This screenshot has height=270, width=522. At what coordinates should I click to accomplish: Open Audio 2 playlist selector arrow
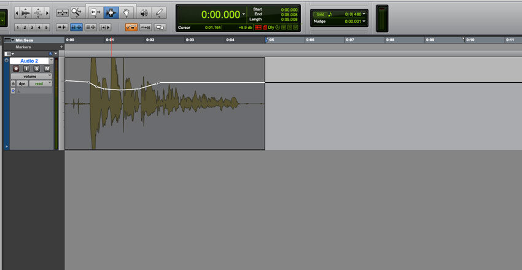[x=51, y=61]
